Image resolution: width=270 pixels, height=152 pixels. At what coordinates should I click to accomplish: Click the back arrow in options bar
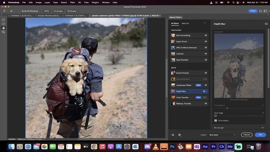[x=5, y=11]
